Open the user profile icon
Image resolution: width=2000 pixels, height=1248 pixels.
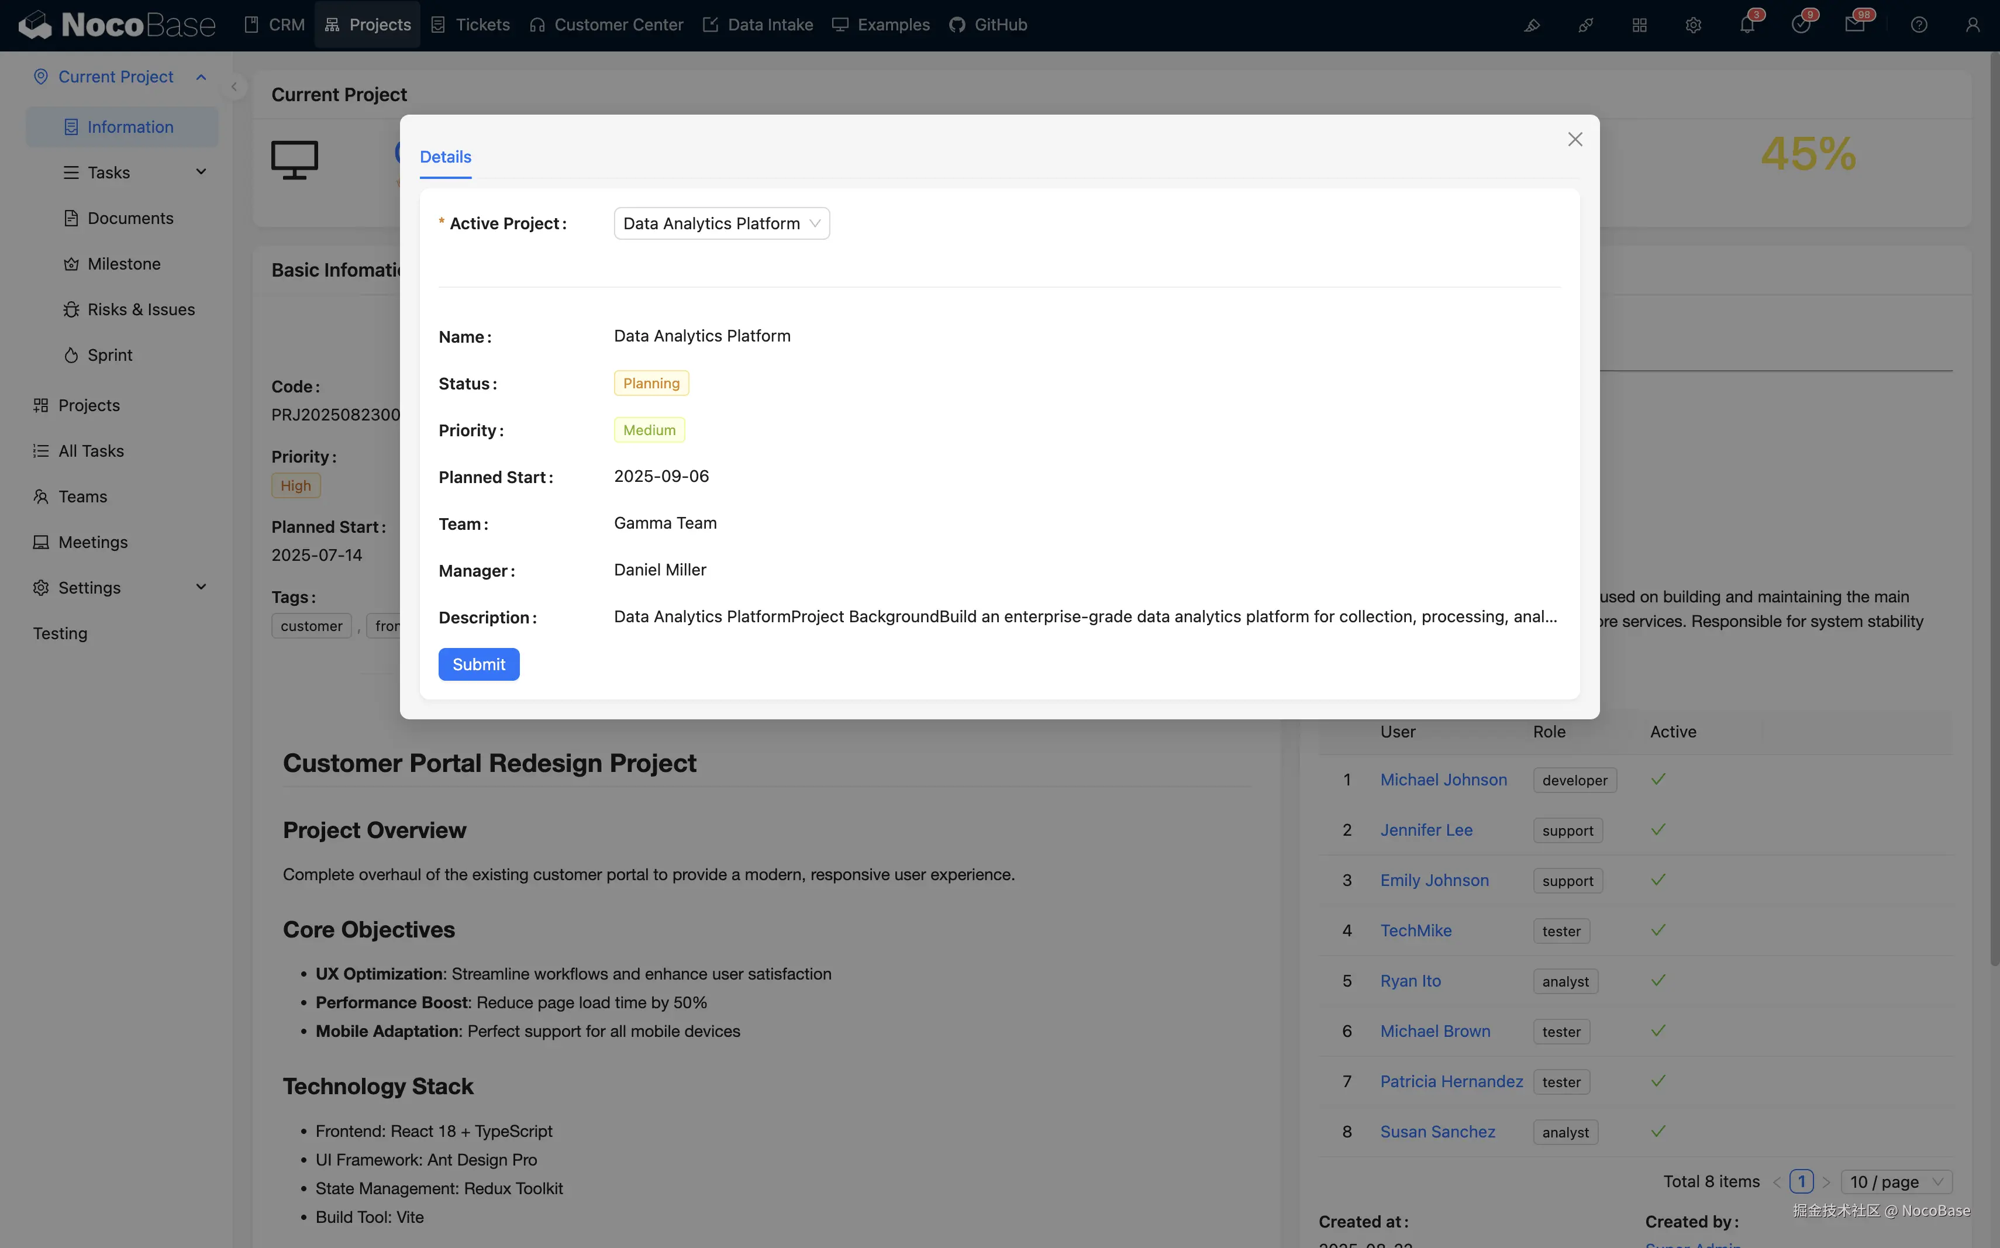(x=1972, y=25)
